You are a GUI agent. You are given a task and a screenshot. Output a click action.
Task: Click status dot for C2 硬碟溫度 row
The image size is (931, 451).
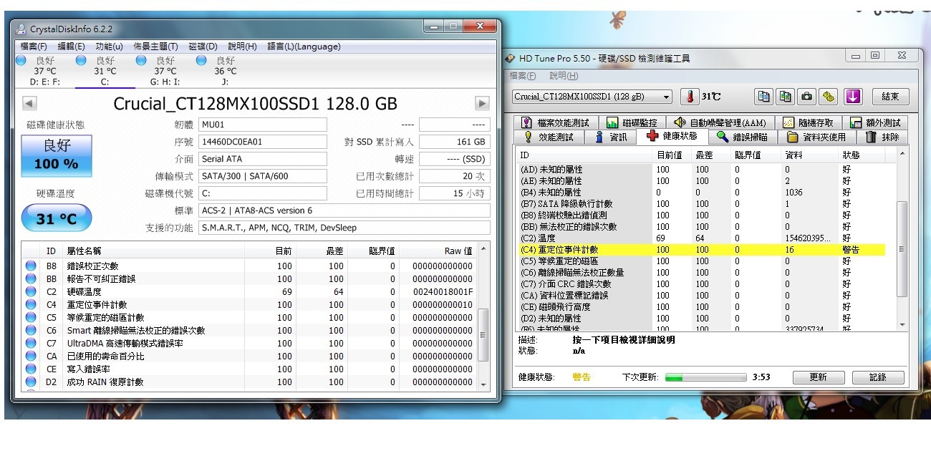coord(31,292)
